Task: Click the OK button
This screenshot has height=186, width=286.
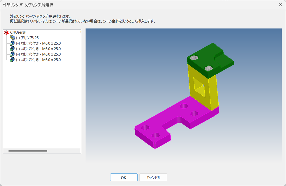Action: pos(124,177)
